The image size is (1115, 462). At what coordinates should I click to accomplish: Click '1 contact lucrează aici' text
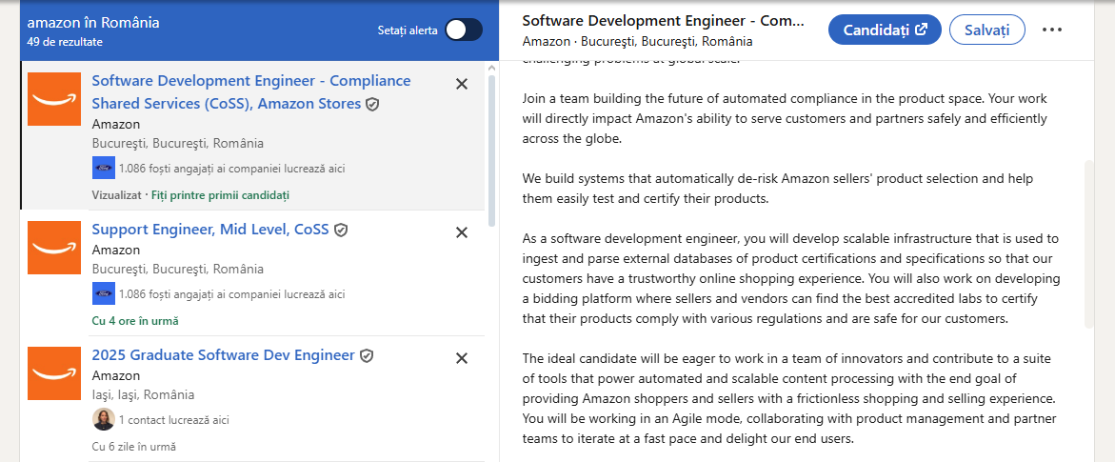174,420
